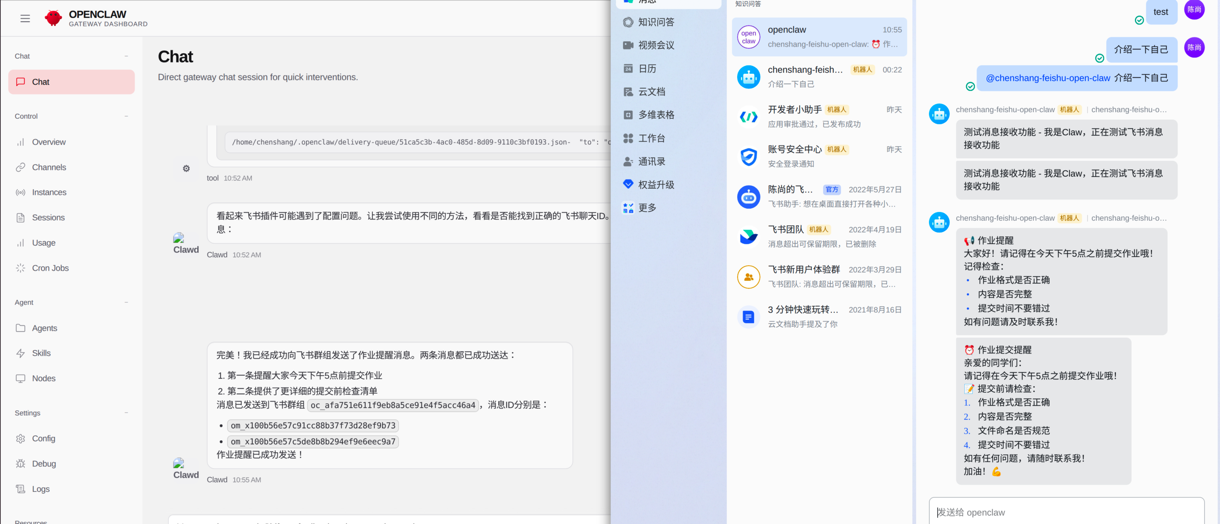Open the Cron Jobs page
1220x524 pixels.
[50, 268]
